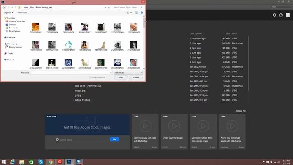Open Internet Explorer from taskbar

pos(12,162)
